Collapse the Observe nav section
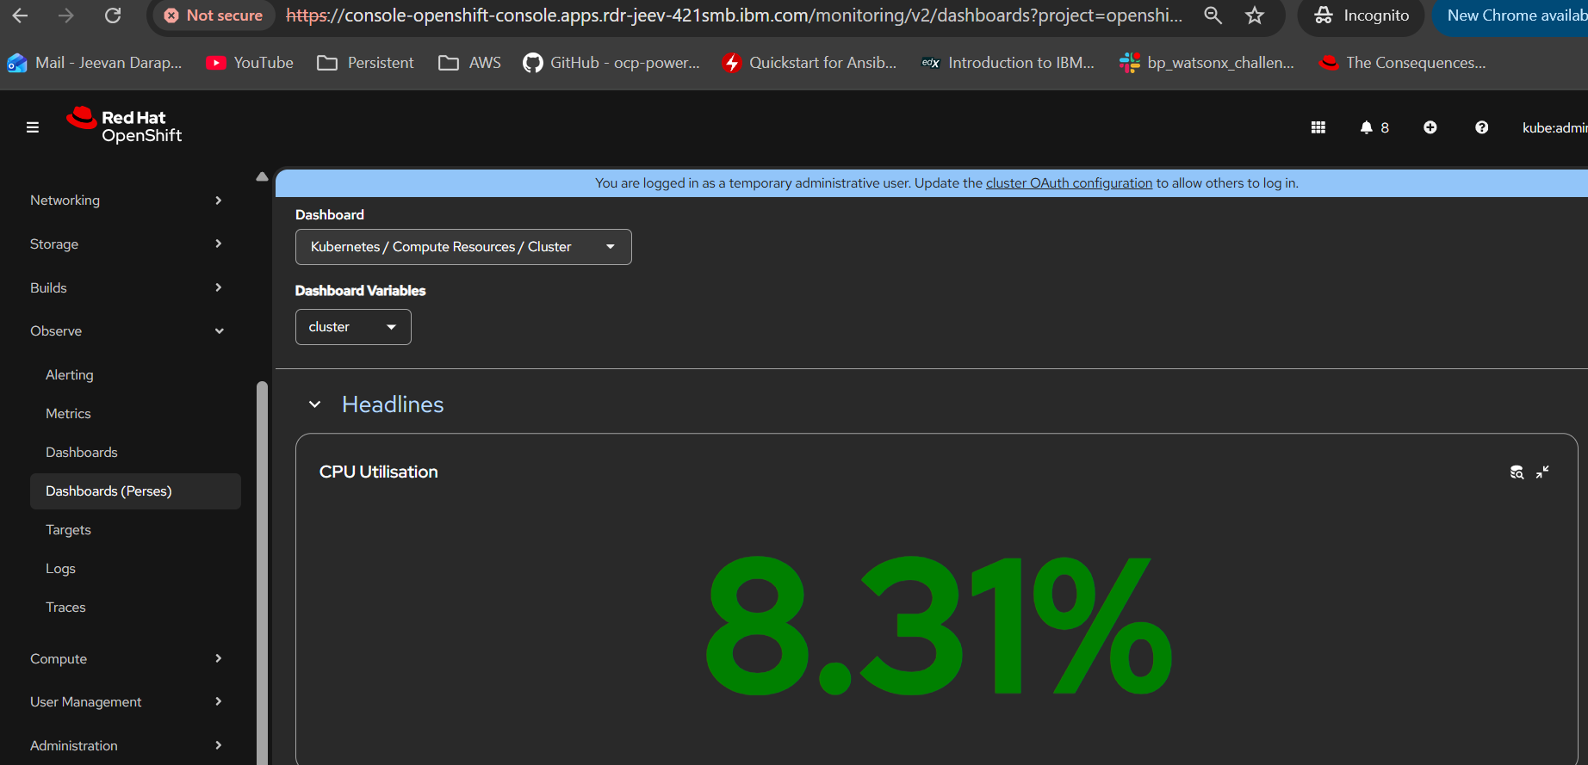 pos(127,331)
